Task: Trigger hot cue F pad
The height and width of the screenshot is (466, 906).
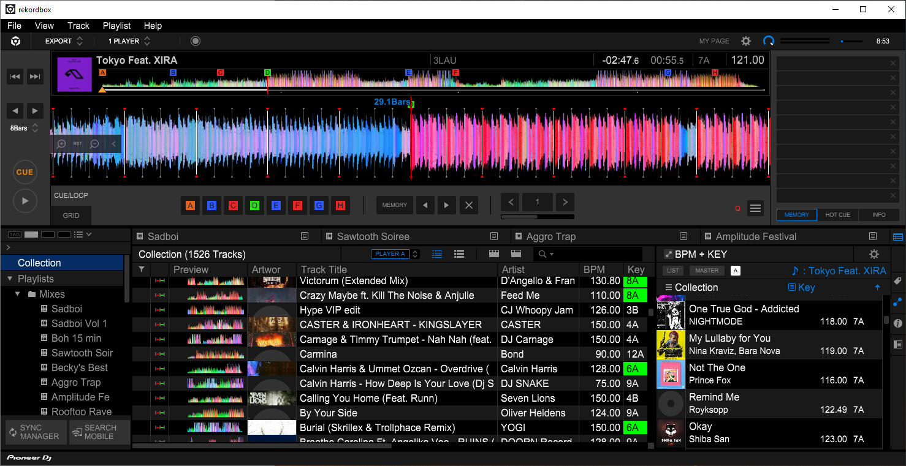Action: click(297, 206)
